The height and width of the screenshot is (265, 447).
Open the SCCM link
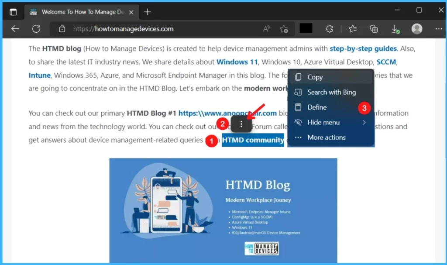tap(386, 62)
